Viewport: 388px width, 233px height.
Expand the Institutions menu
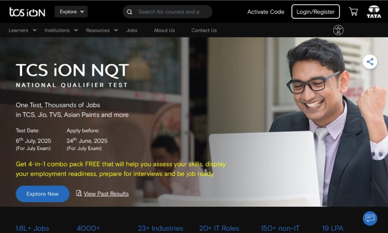[x=61, y=30]
